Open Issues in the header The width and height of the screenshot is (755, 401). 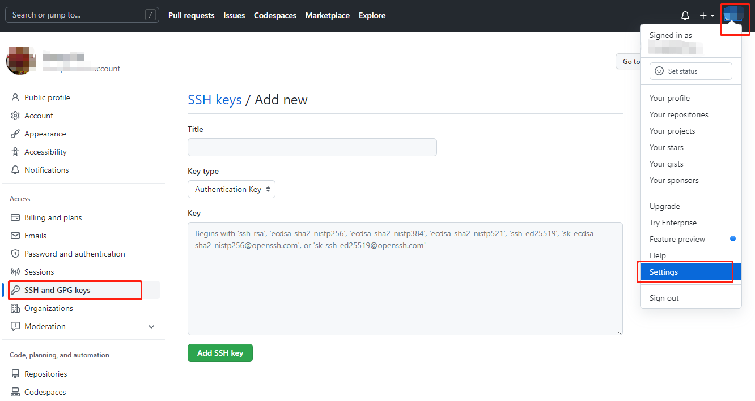coord(234,15)
